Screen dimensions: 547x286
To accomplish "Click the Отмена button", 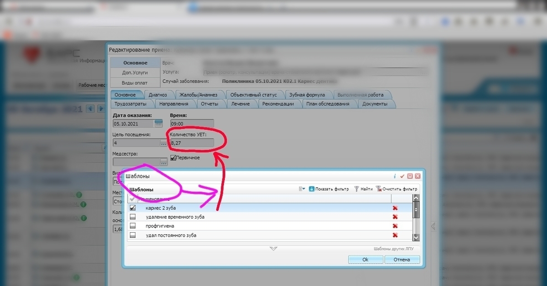I will coord(402,260).
